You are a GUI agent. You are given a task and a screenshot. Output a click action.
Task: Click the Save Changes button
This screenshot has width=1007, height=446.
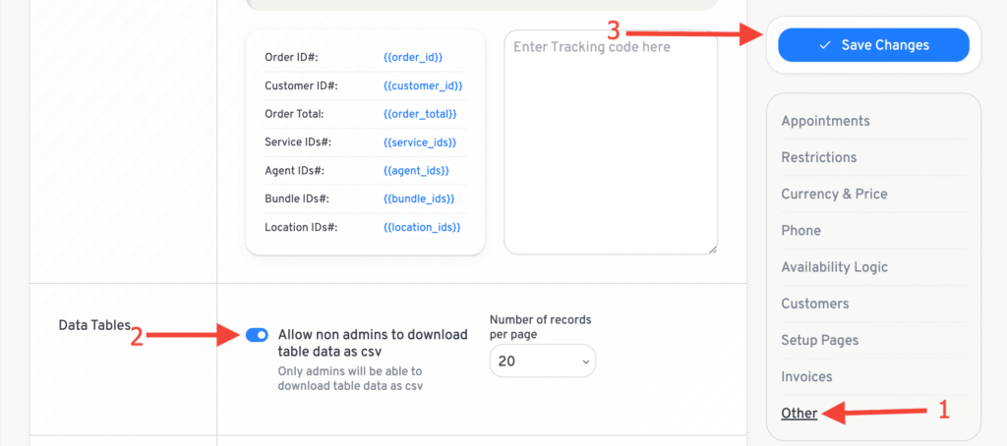coord(873,45)
